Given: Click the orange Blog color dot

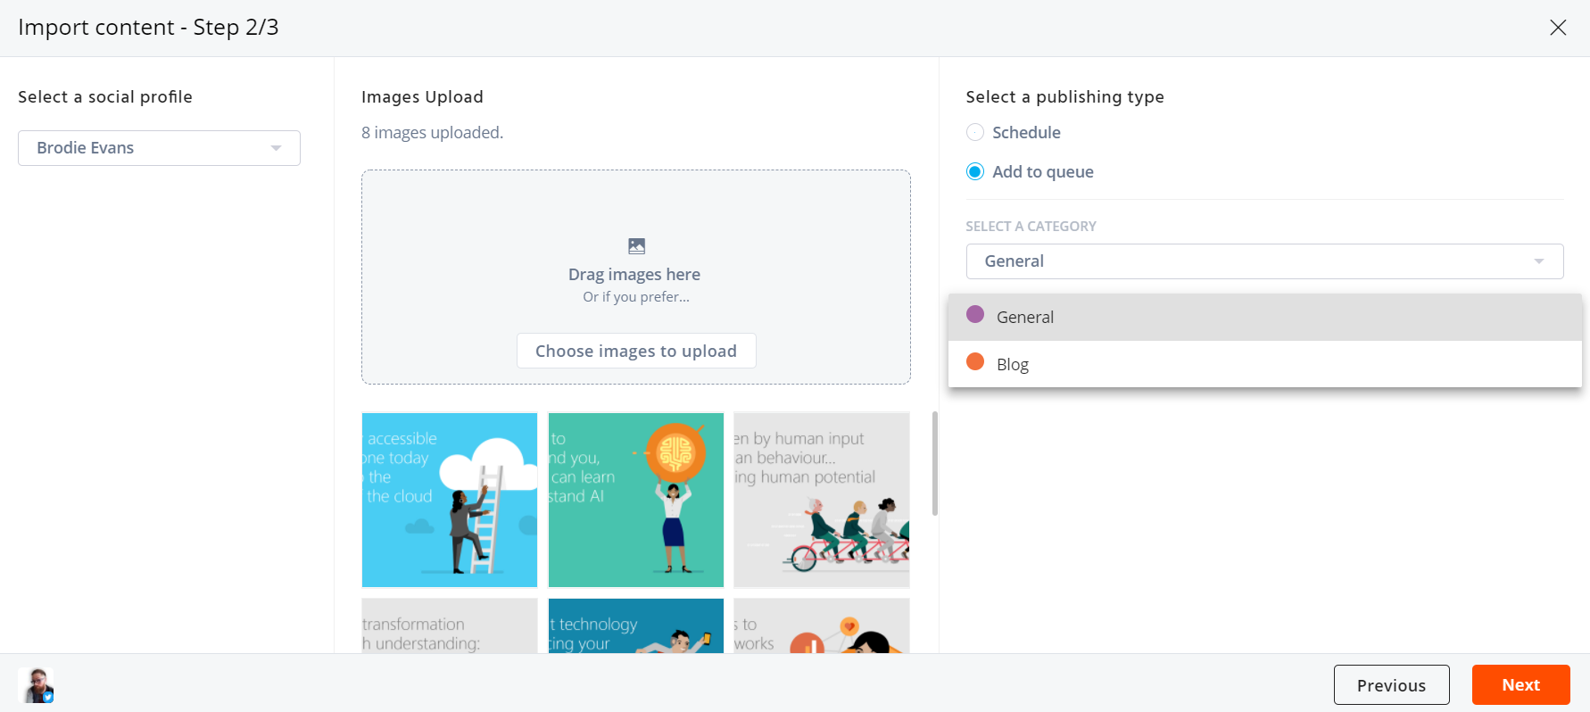Looking at the screenshot, I should point(975,362).
